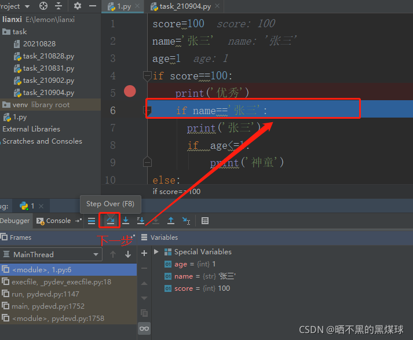
Task: Open file 20210828 in project tree
Action: (35, 43)
